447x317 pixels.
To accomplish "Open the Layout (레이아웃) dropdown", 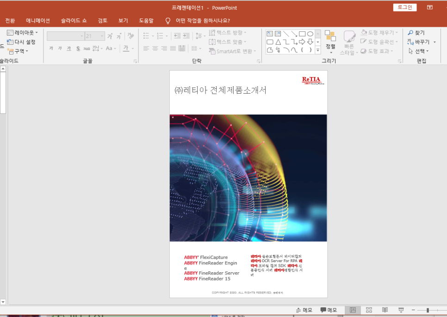I will (22, 33).
